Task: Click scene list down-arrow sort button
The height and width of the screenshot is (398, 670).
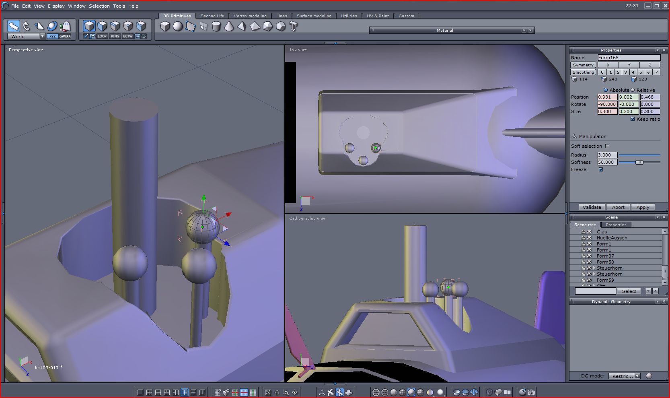Action: 648,291
